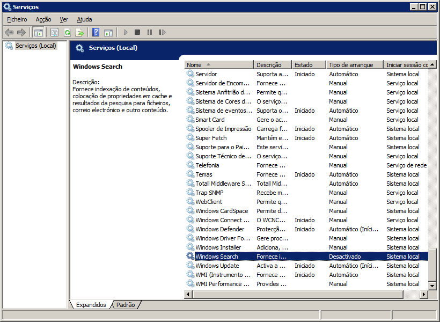
Task: Click the vertical scrollbar down arrow
Action: 432,286
